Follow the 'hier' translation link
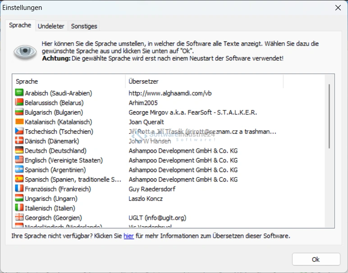 (128, 236)
